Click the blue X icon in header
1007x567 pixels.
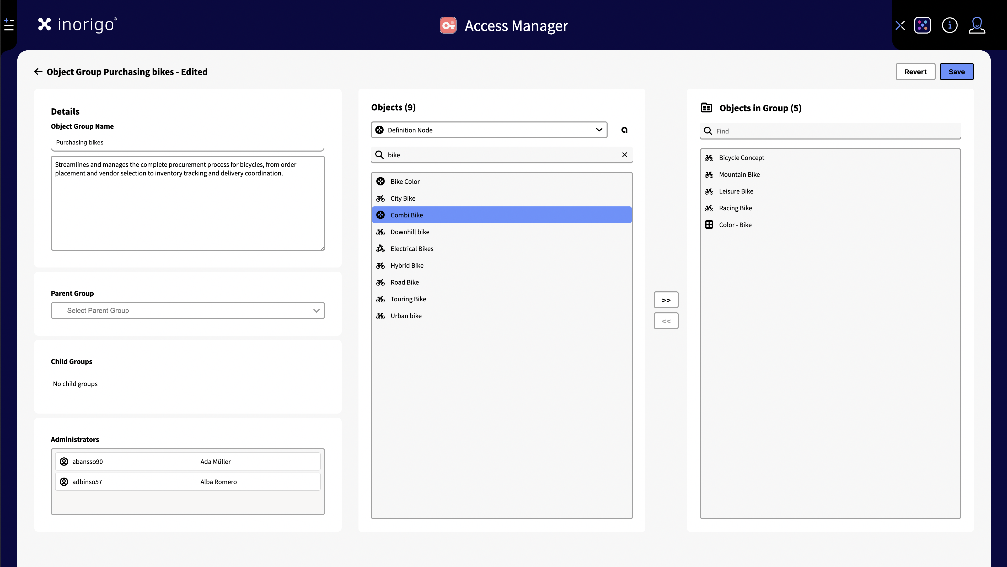900,26
